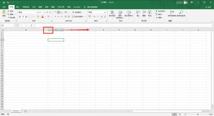214x116 pixels.
Task: Click the Undo arrow icon
Action: click(x=8, y=2)
